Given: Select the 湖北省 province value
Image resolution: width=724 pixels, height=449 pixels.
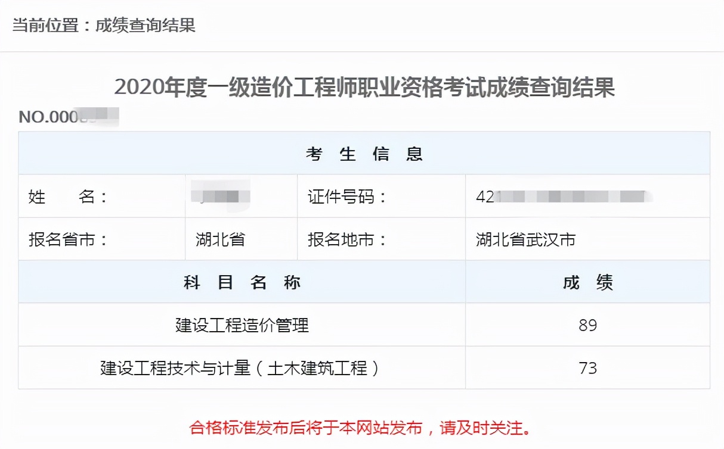Looking at the screenshot, I should tap(220, 239).
